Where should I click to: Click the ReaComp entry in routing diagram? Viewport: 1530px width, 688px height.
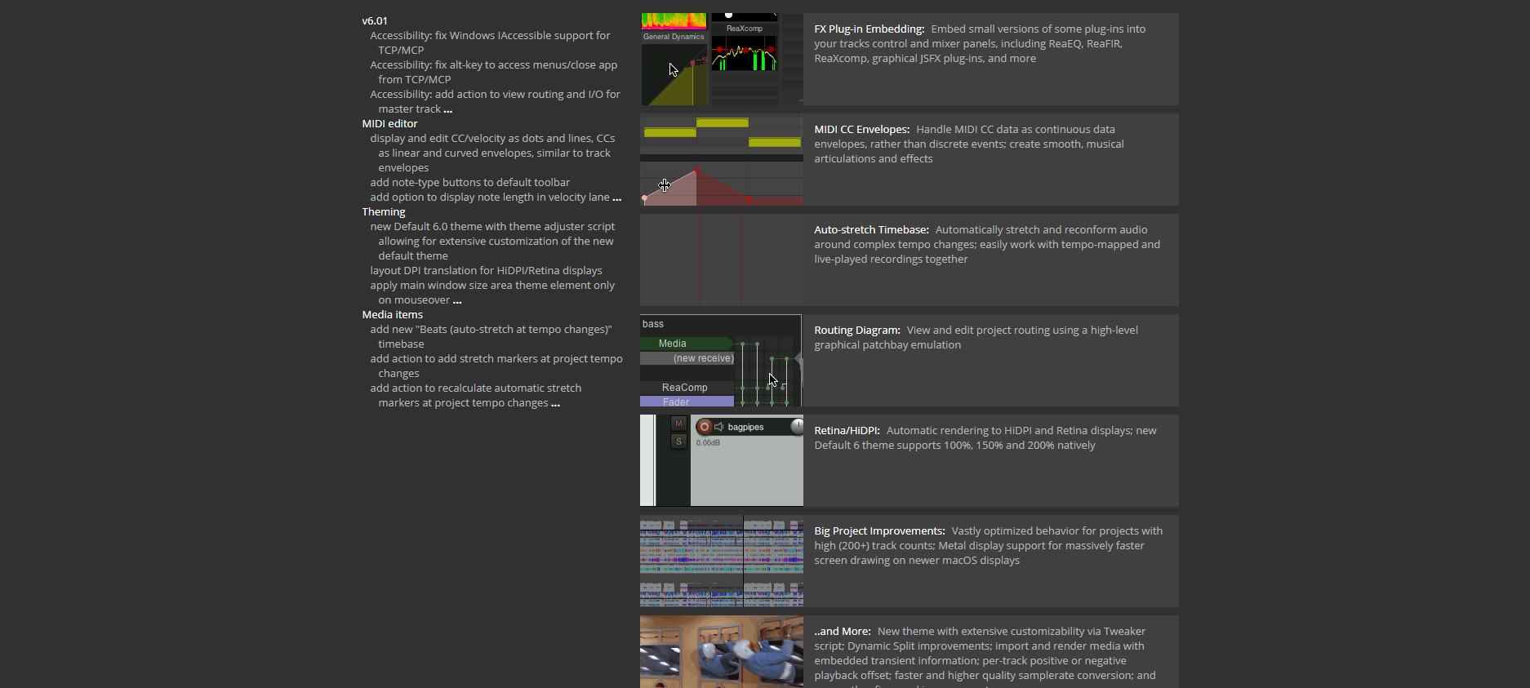pyautogui.click(x=685, y=388)
